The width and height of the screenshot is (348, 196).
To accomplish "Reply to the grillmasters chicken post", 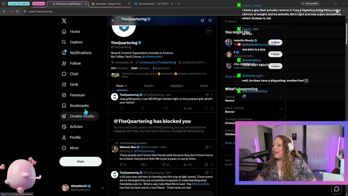I will tap(121, 108).
